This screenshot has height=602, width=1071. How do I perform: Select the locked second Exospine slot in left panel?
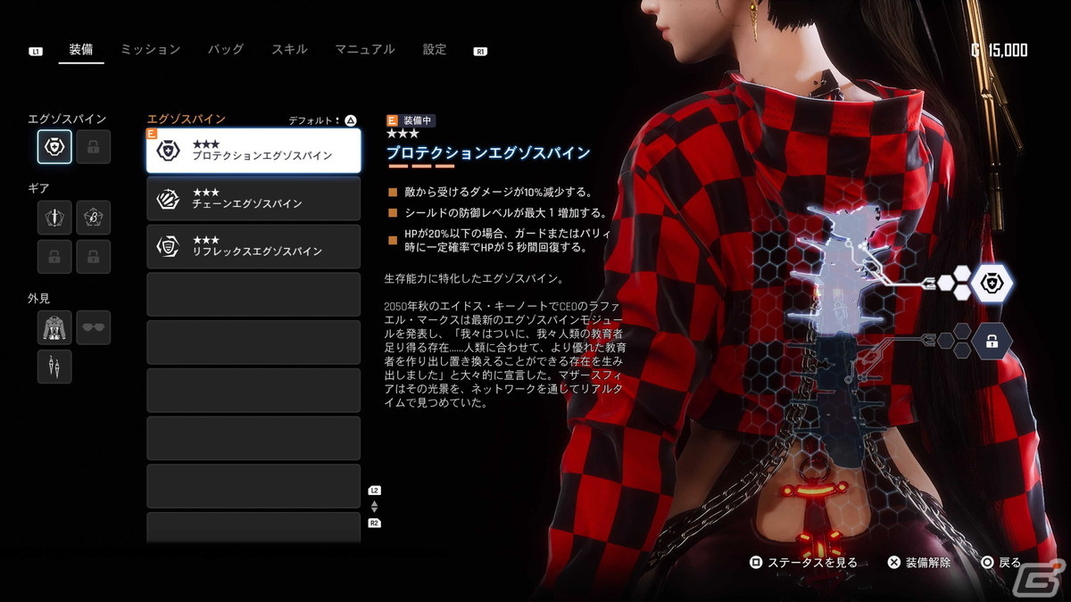[x=94, y=146]
